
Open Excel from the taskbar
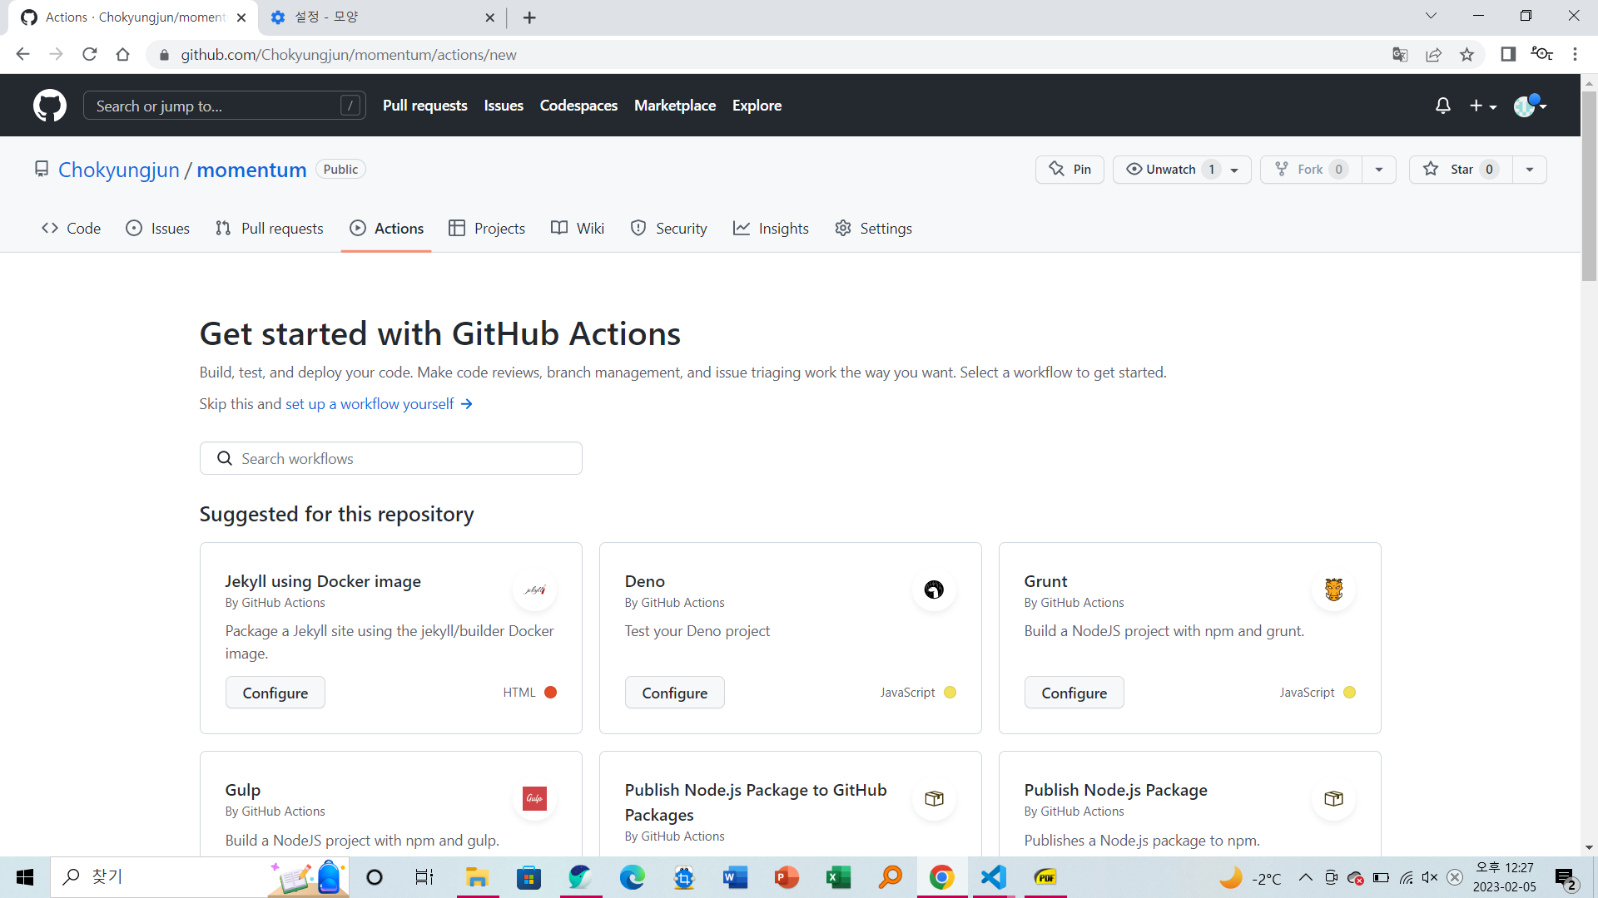click(x=838, y=877)
